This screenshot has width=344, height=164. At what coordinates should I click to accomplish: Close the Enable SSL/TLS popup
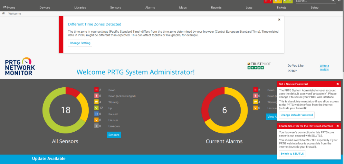point(338,126)
